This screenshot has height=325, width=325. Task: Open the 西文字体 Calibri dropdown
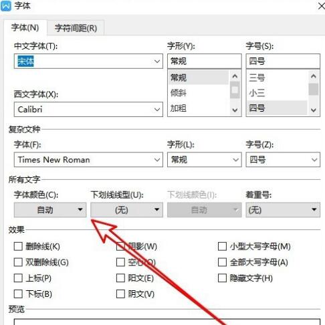click(157, 110)
